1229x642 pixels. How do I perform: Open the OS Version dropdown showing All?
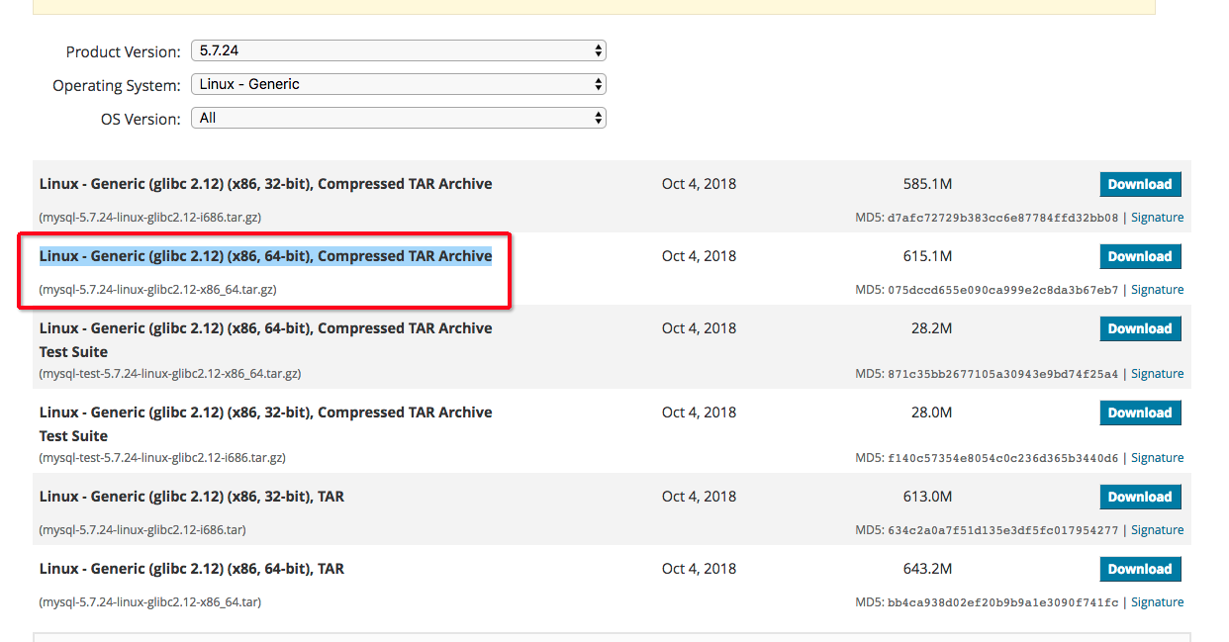point(398,118)
